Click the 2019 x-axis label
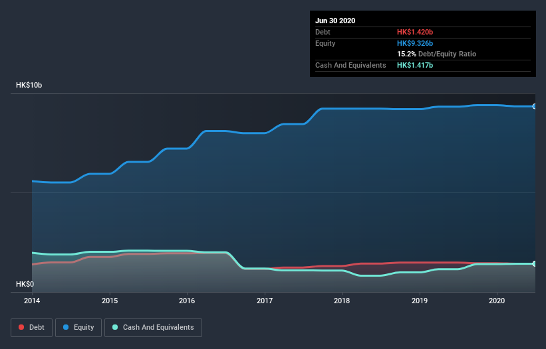546x349 pixels. coord(420,301)
